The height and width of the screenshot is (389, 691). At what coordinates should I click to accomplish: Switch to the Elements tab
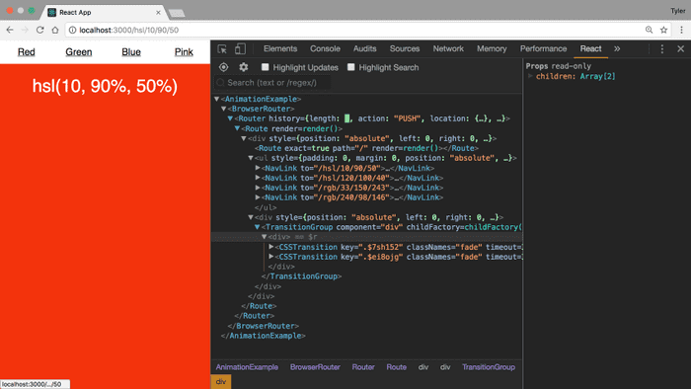pyautogui.click(x=280, y=49)
